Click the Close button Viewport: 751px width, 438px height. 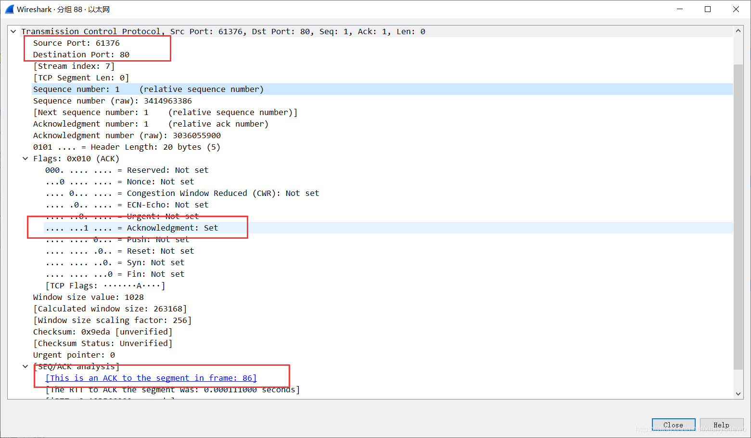click(x=674, y=425)
